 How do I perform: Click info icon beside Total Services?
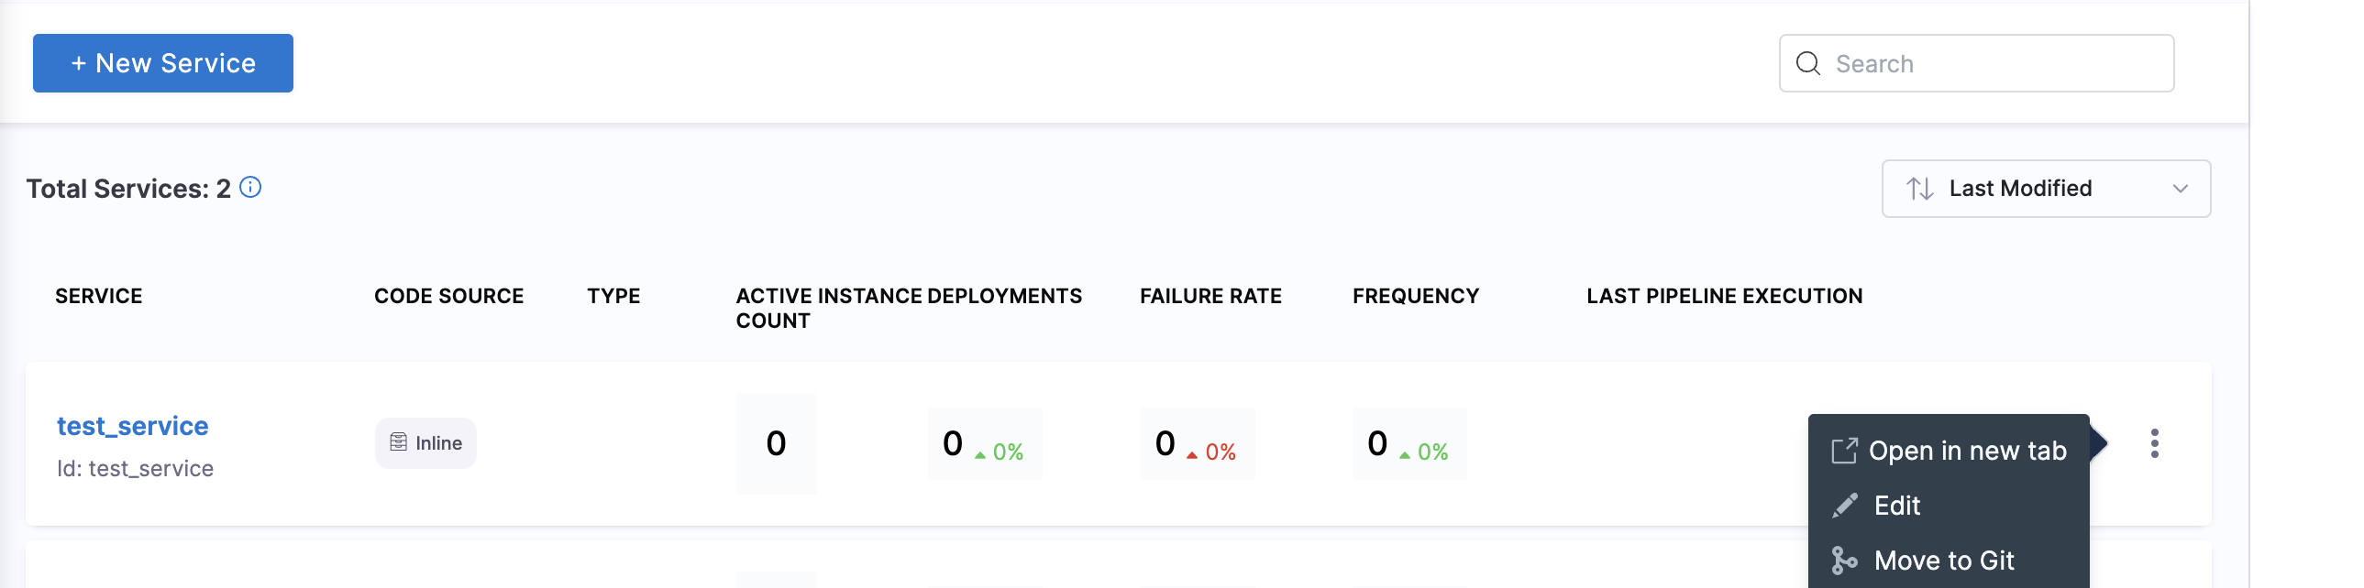point(250,188)
